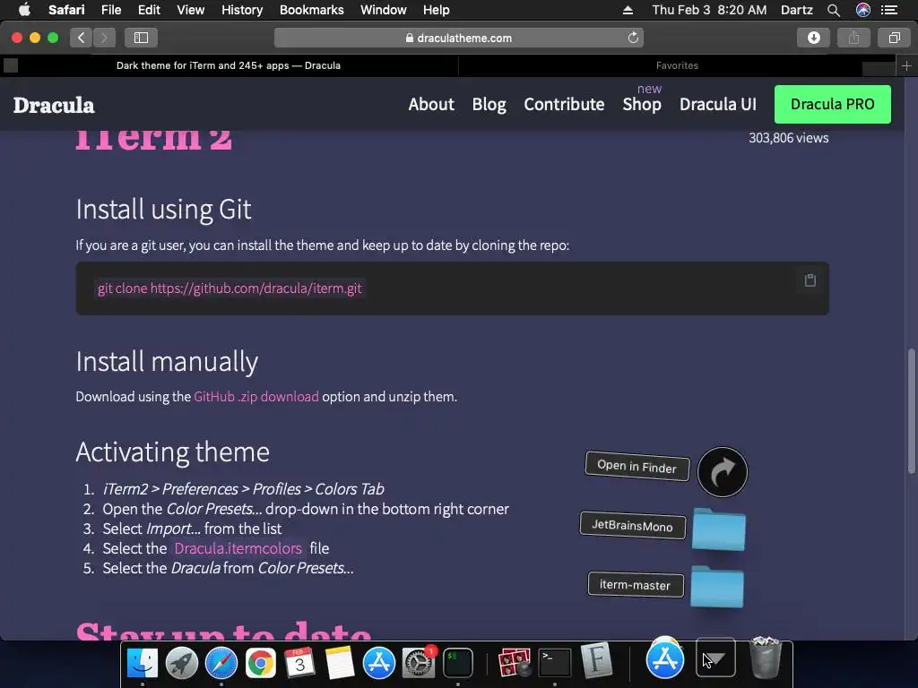Open Siri from the menu bar
Image resolution: width=918 pixels, height=688 pixels.
(863, 10)
